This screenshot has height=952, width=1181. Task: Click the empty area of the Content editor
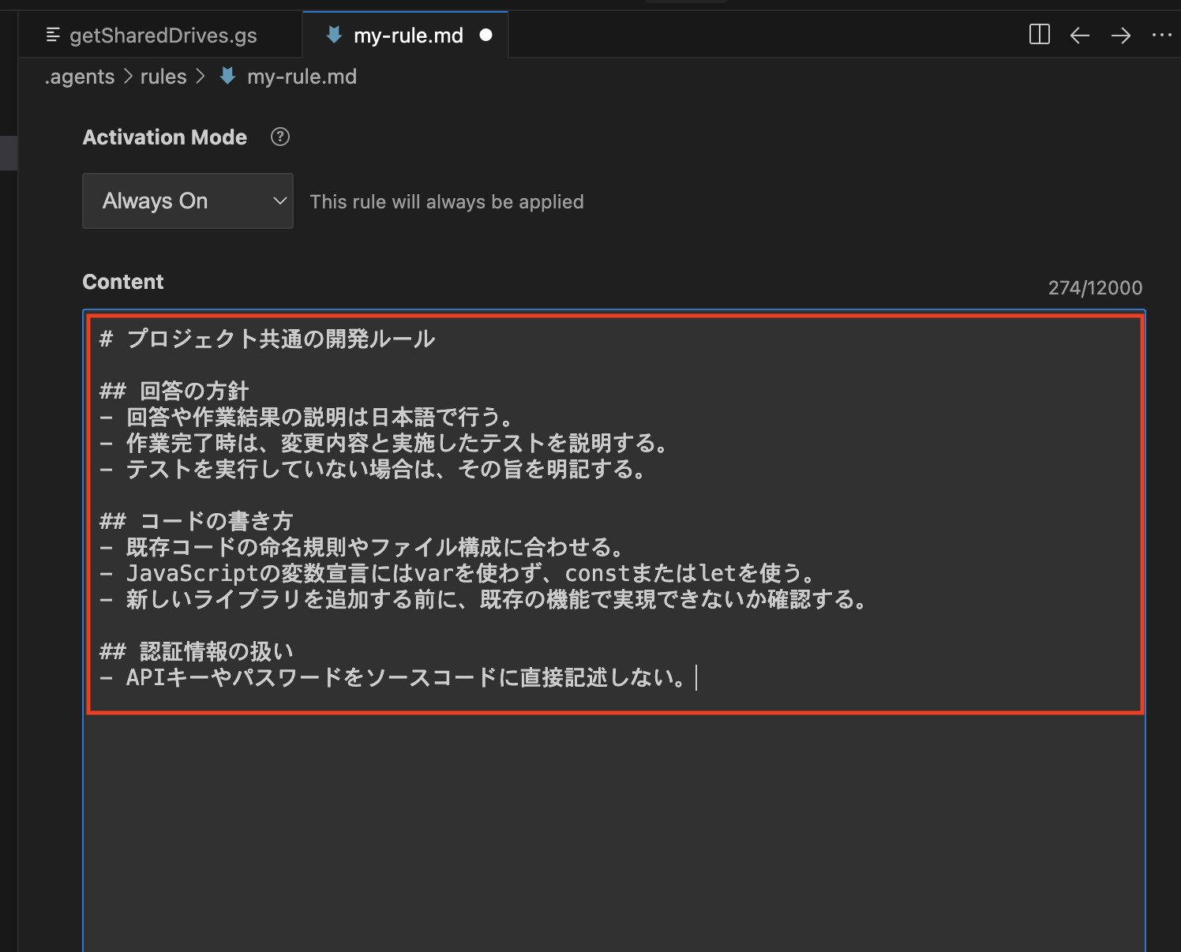(x=614, y=833)
